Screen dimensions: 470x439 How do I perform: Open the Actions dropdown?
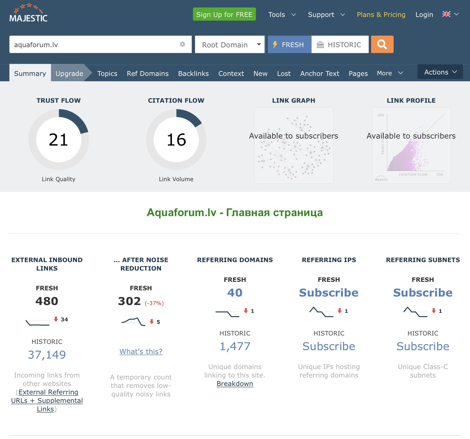[440, 72]
